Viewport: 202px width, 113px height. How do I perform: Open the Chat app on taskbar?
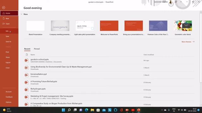(x=81, y=110)
